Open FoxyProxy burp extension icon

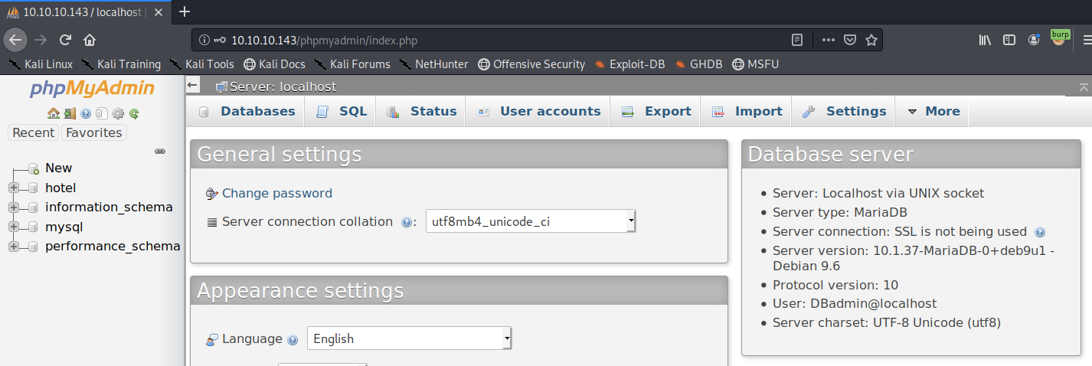(x=1060, y=39)
